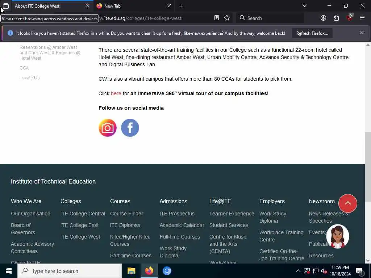Open ITE College West Facebook icon
Screen dimensions: 371x278
point(130,128)
